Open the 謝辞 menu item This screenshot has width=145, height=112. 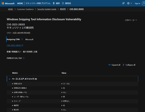click(x=58, y=3)
